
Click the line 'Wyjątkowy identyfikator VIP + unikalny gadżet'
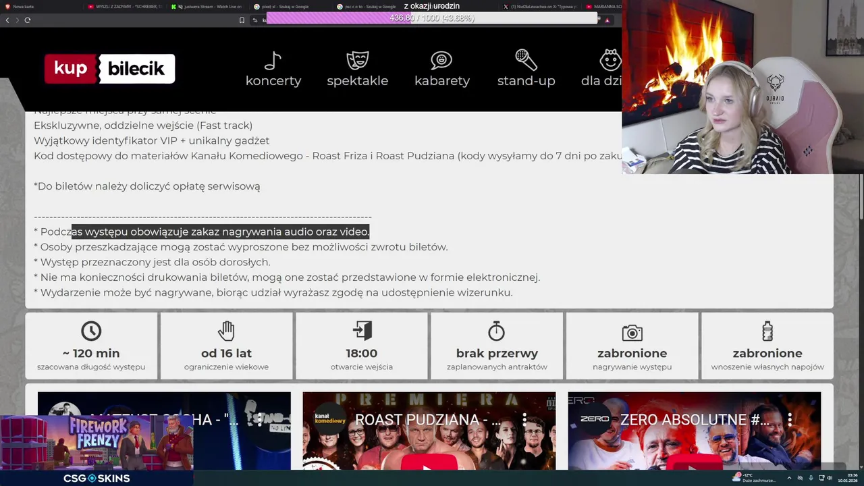[152, 140]
